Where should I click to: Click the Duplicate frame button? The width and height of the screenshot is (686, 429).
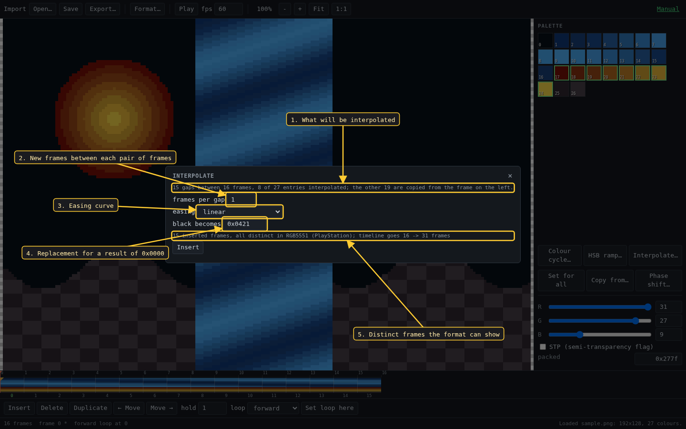91,408
